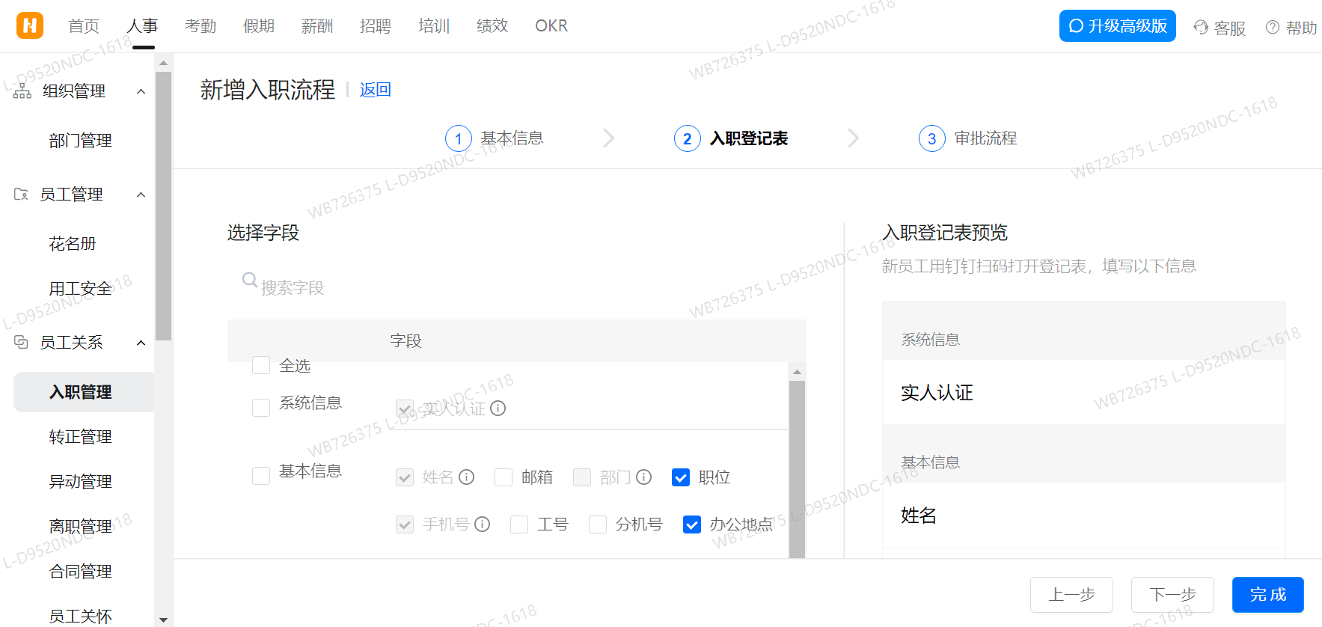Collapse the 员工关系 section arrow
Screen dimensions: 1322x627
point(141,343)
